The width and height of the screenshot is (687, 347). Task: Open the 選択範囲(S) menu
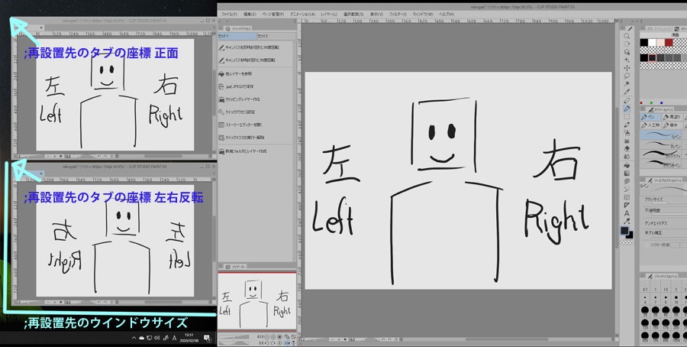coord(353,14)
